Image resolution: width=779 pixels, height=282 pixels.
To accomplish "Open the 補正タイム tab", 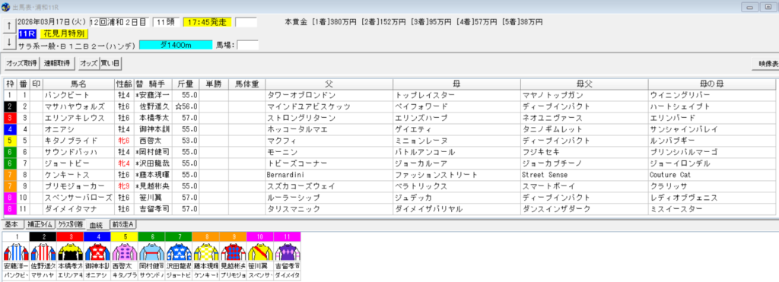I will pyautogui.click(x=40, y=224).
